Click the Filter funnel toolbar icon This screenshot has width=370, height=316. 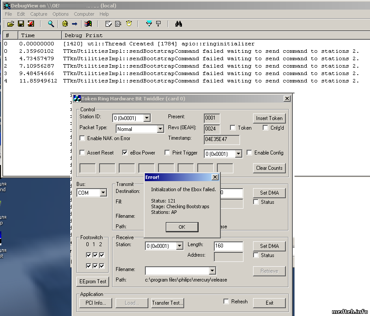149,24
